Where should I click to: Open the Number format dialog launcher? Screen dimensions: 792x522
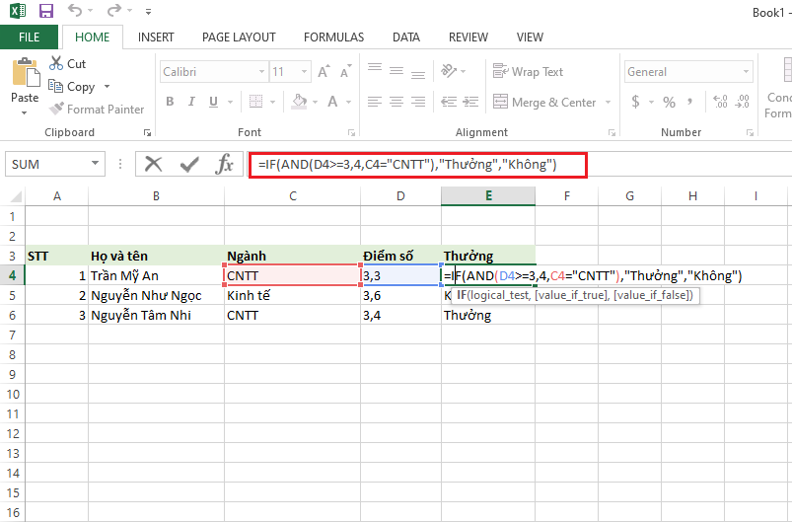(x=750, y=132)
